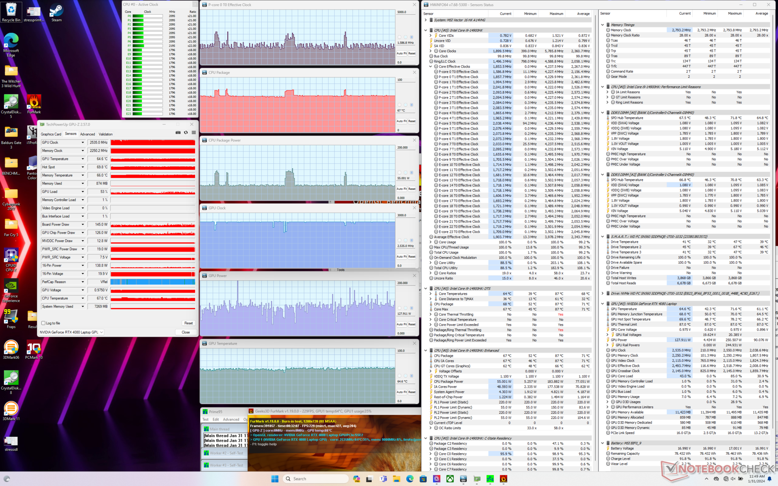778x486 pixels.
Task: Click the taskbar Search box
Action: [x=316, y=479]
